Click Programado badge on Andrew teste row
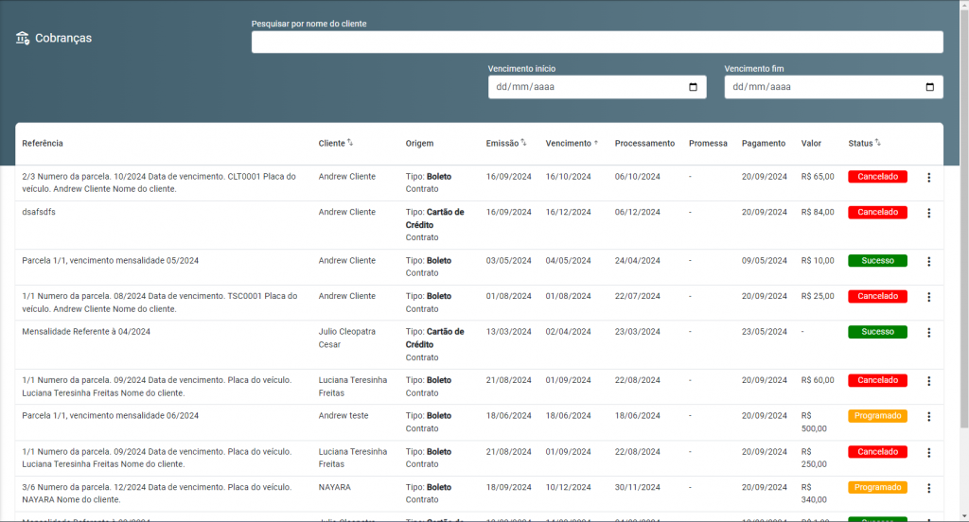The width and height of the screenshot is (969, 522). [x=877, y=416]
